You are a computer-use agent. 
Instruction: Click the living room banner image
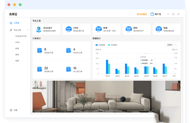(106, 96)
